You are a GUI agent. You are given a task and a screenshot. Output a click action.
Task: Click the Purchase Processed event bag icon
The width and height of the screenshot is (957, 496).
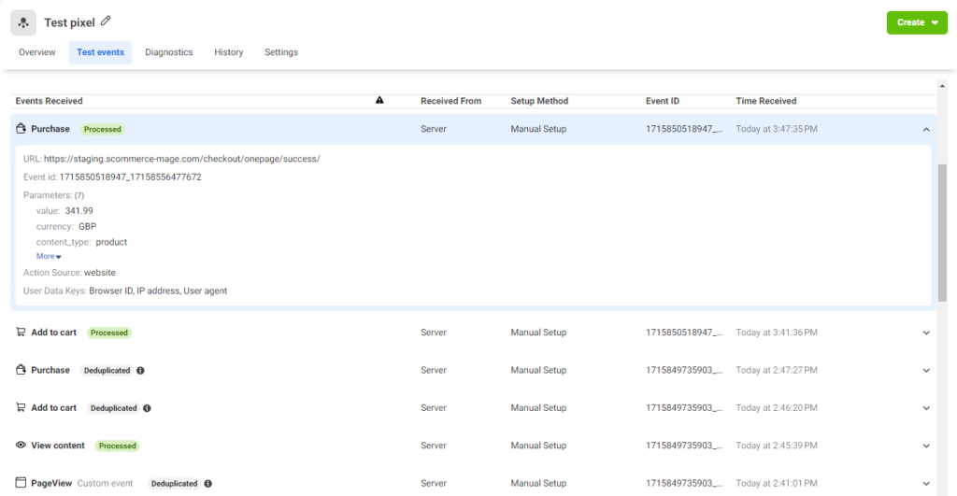pos(21,128)
